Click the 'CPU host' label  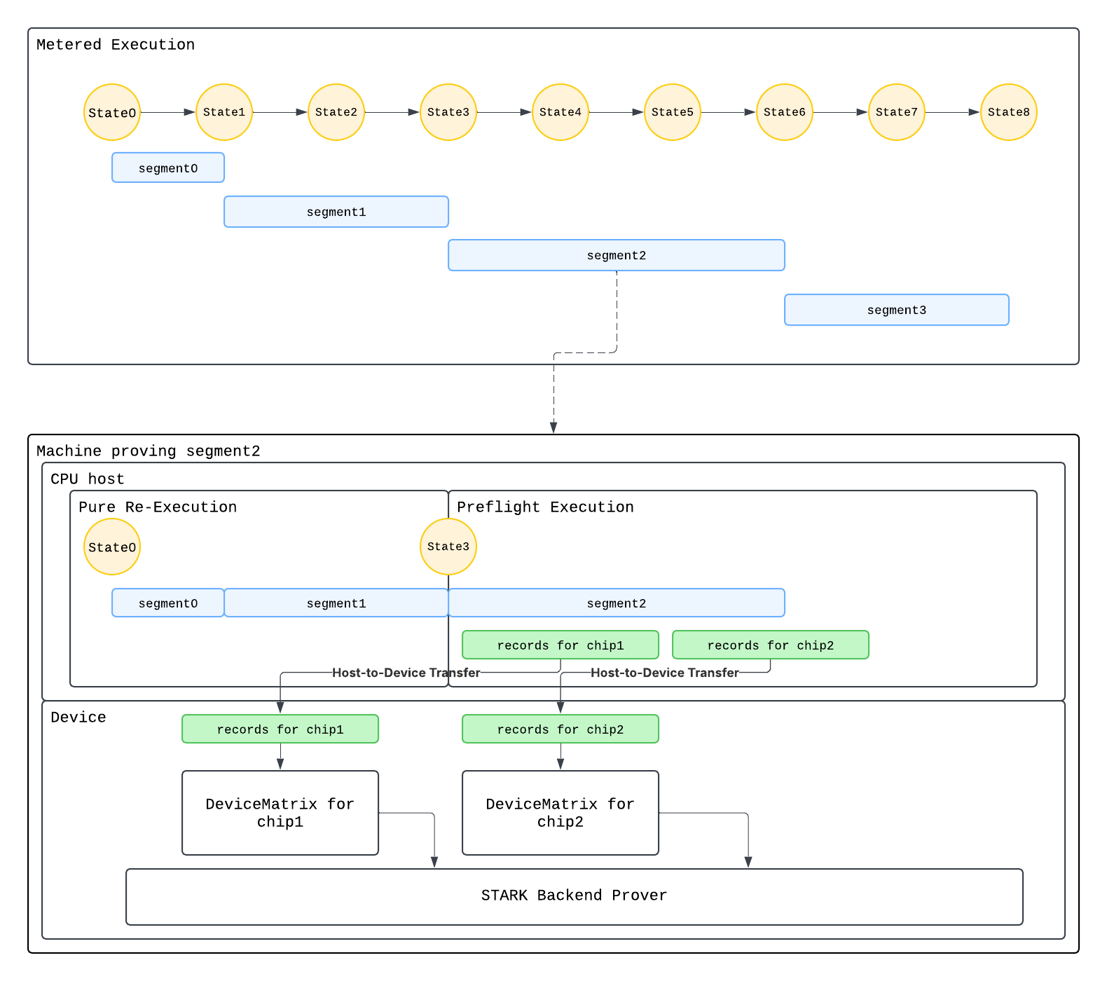click(88, 479)
